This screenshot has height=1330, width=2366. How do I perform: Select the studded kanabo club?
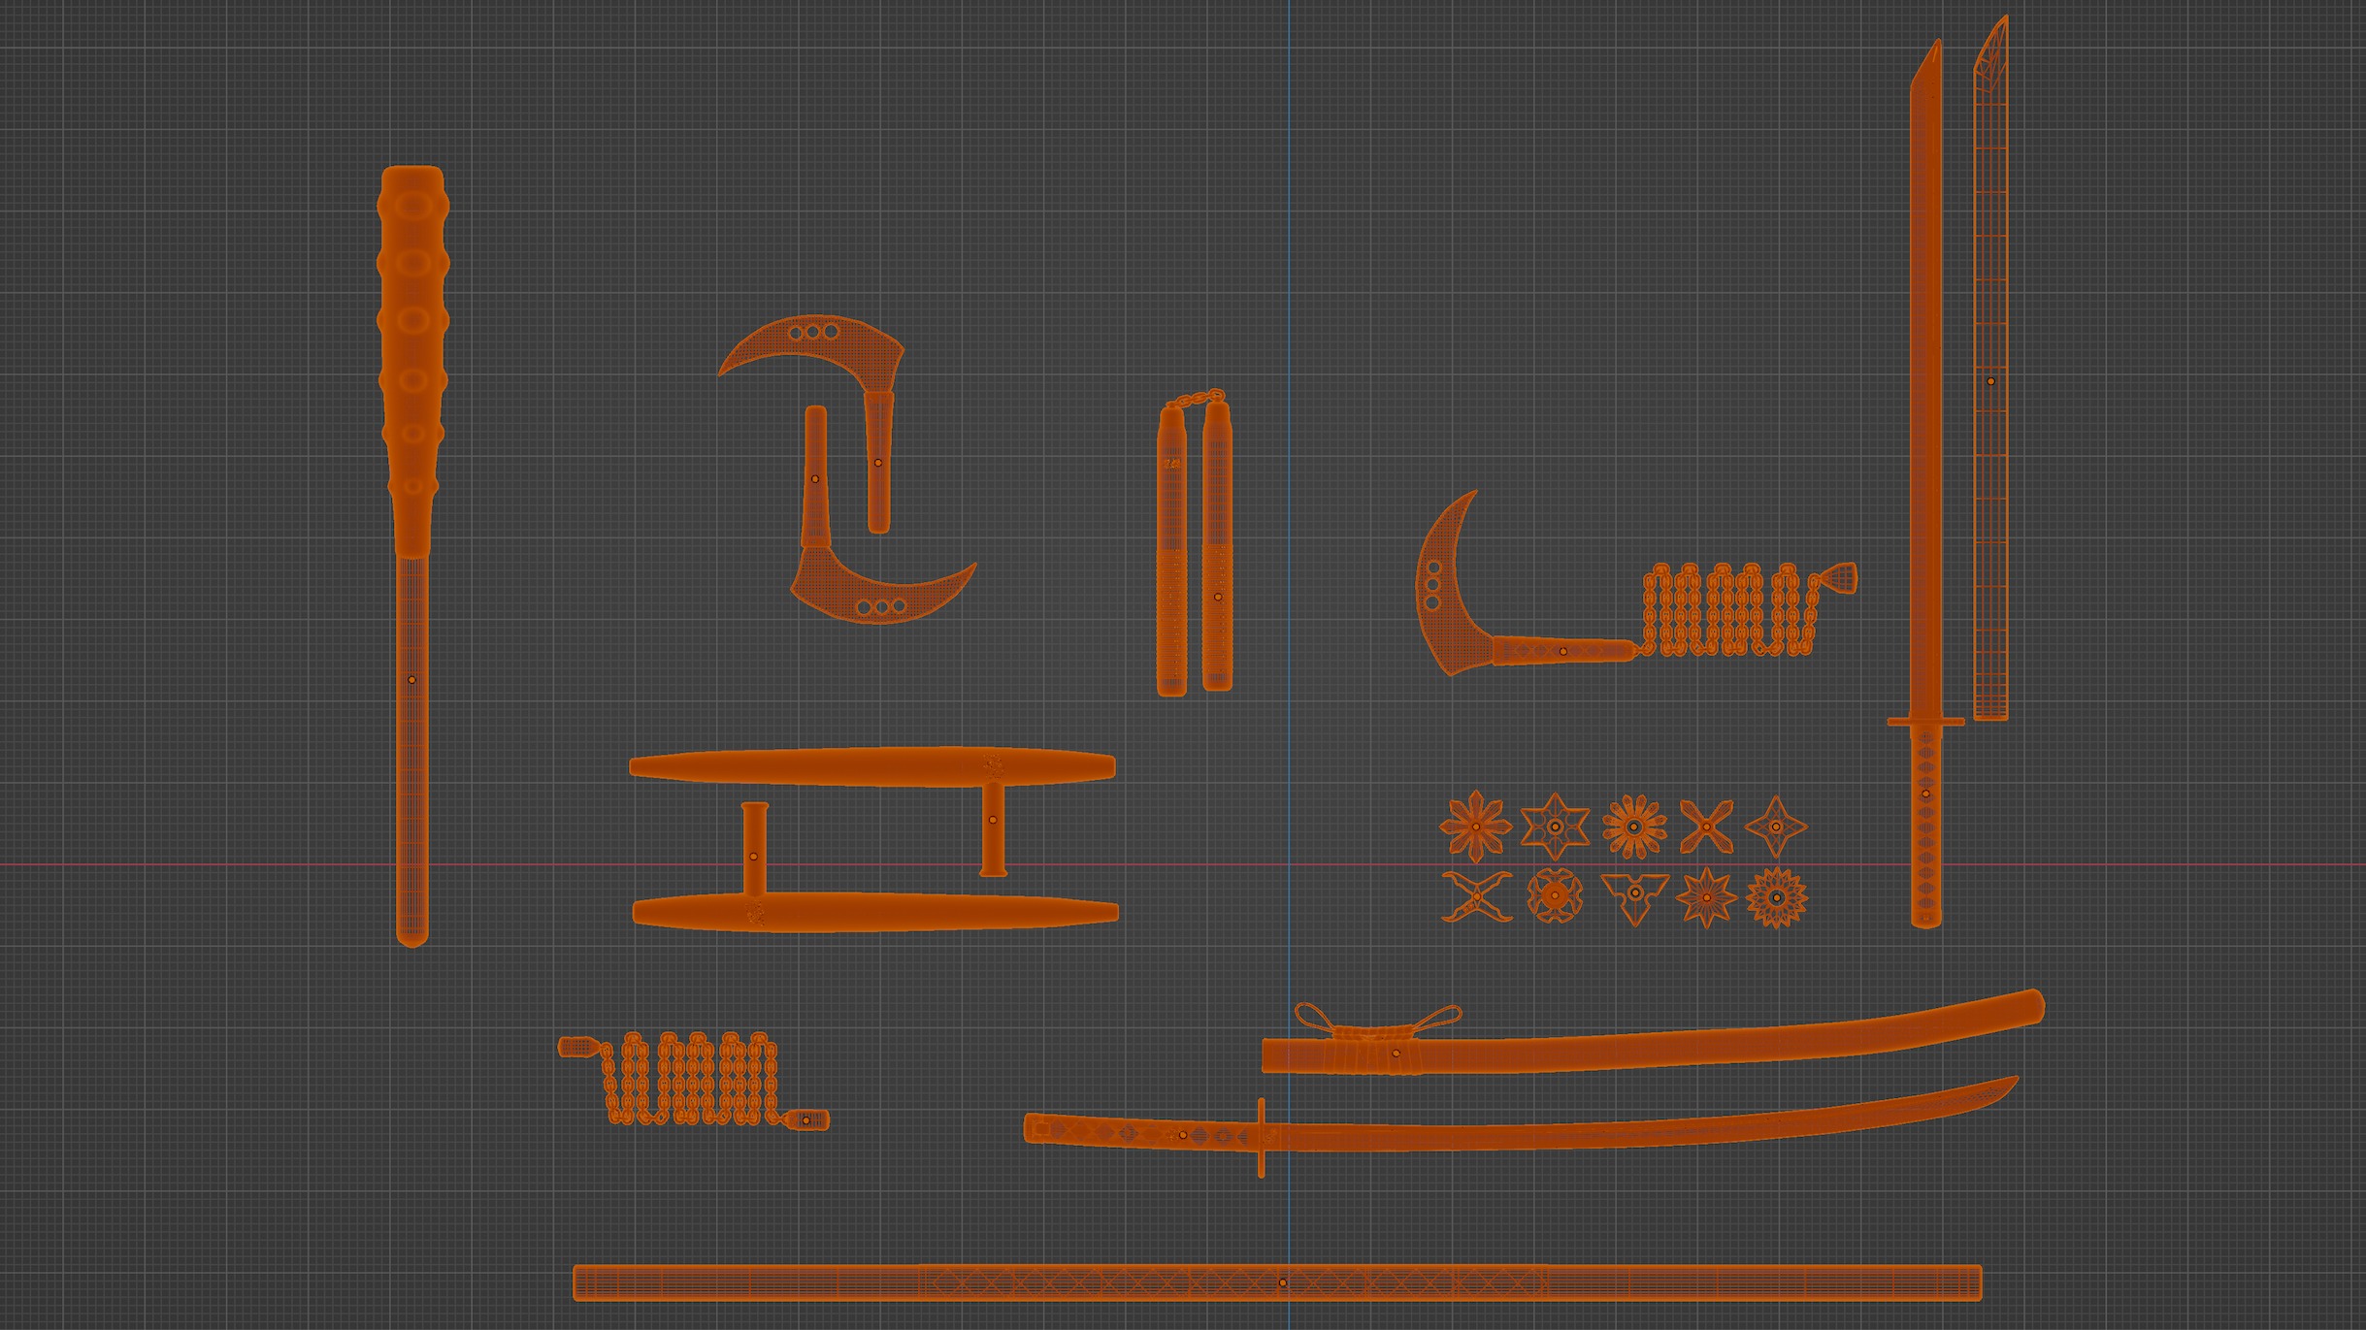point(412,555)
